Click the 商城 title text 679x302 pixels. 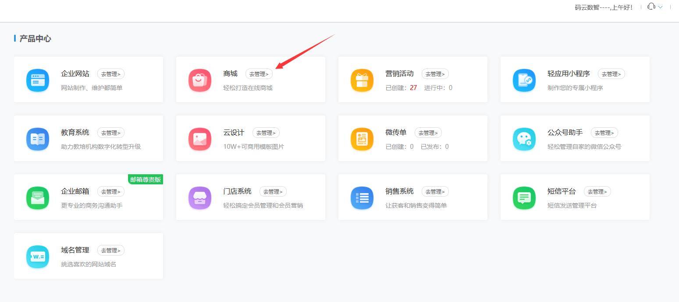230,74
